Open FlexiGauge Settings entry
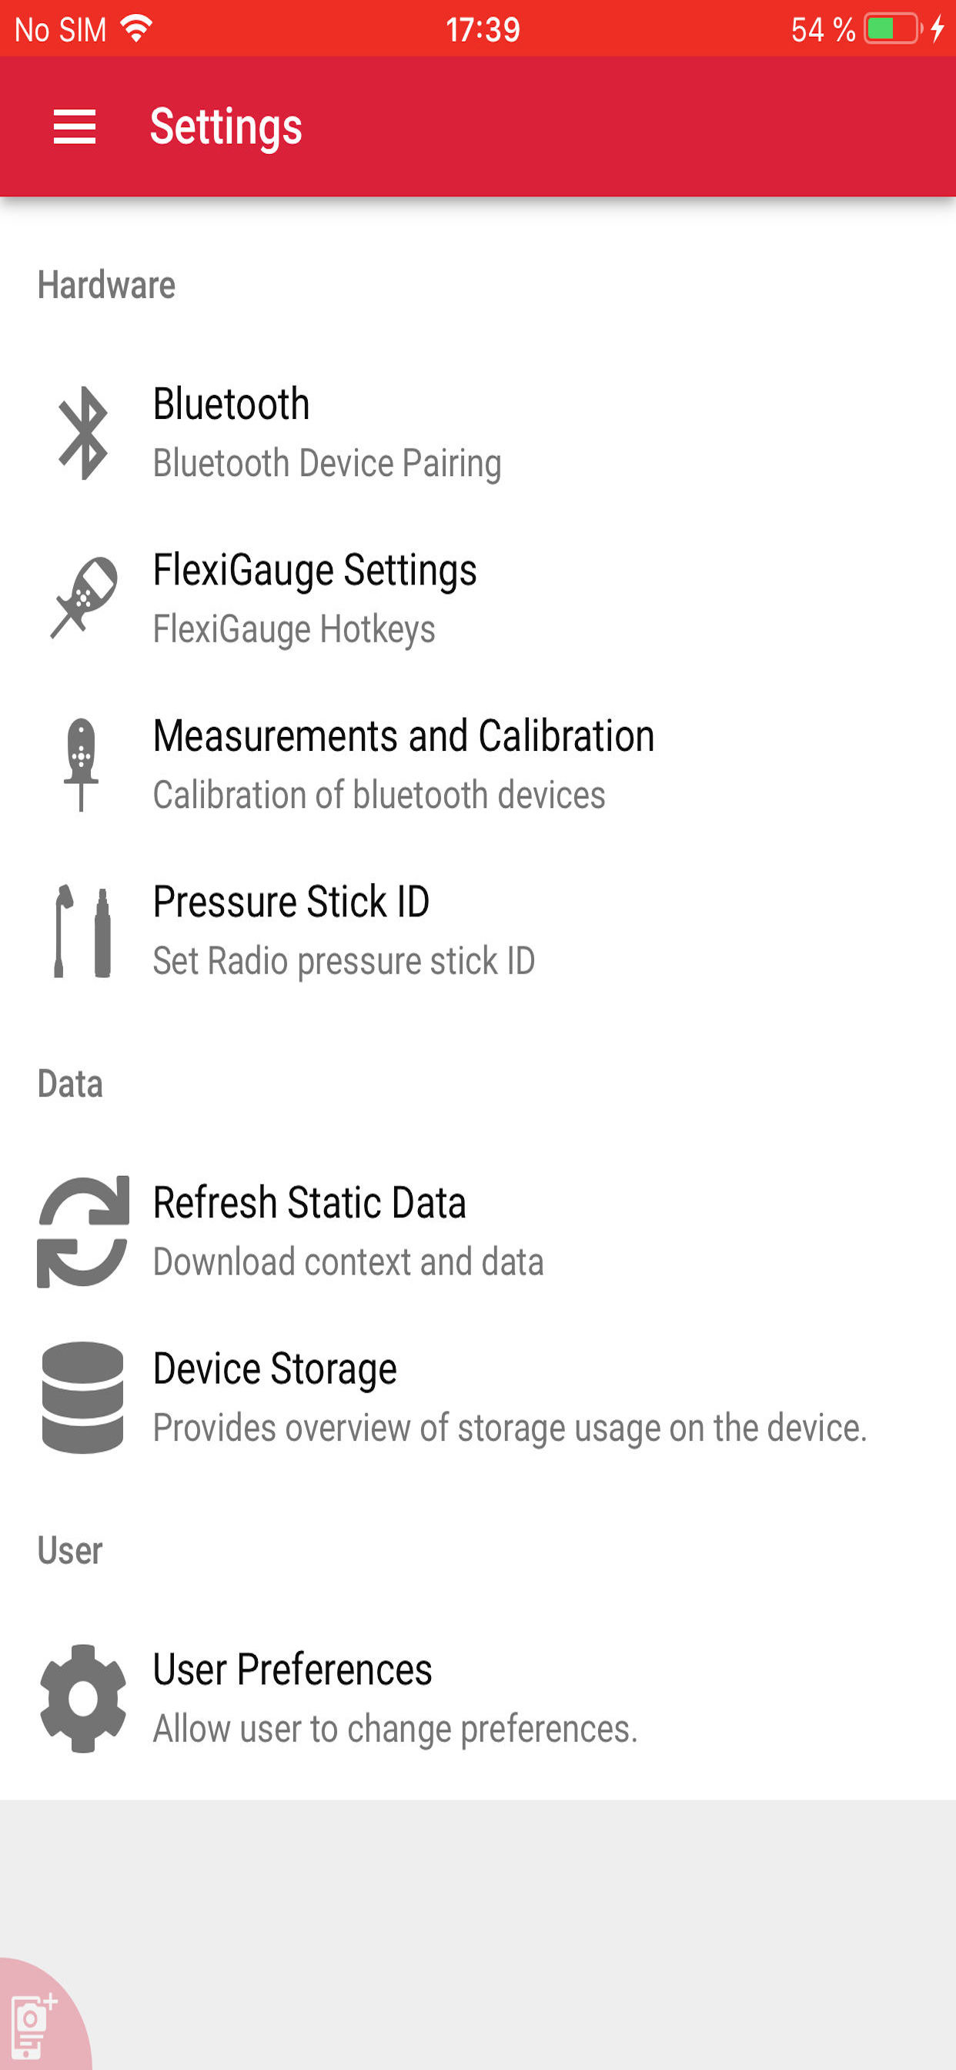This screenshot has height=2070, width=956. pyautogui.click(x=478, y=598)
